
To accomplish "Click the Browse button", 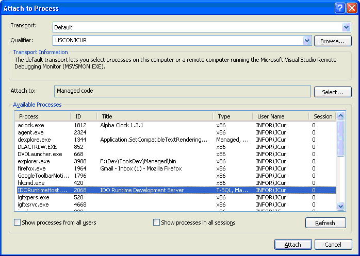I will pyautogui.click(x=333, y=41).
